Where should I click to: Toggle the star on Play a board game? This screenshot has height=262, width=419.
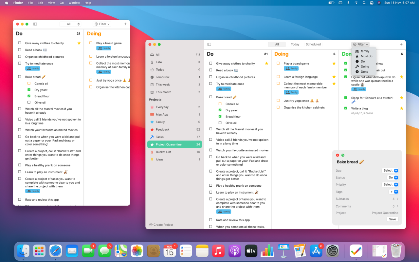pyautogui.click(x=334, y=63)
